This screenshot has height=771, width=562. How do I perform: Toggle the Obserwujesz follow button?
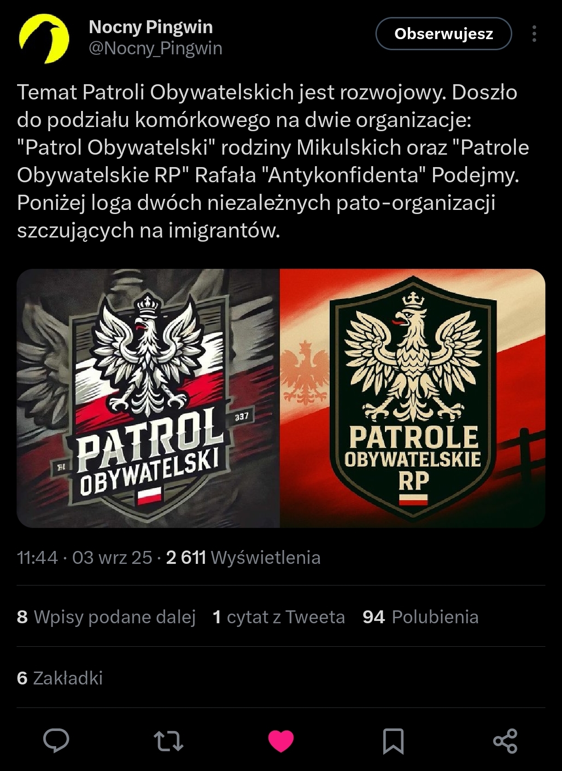(x=444, y=34)
